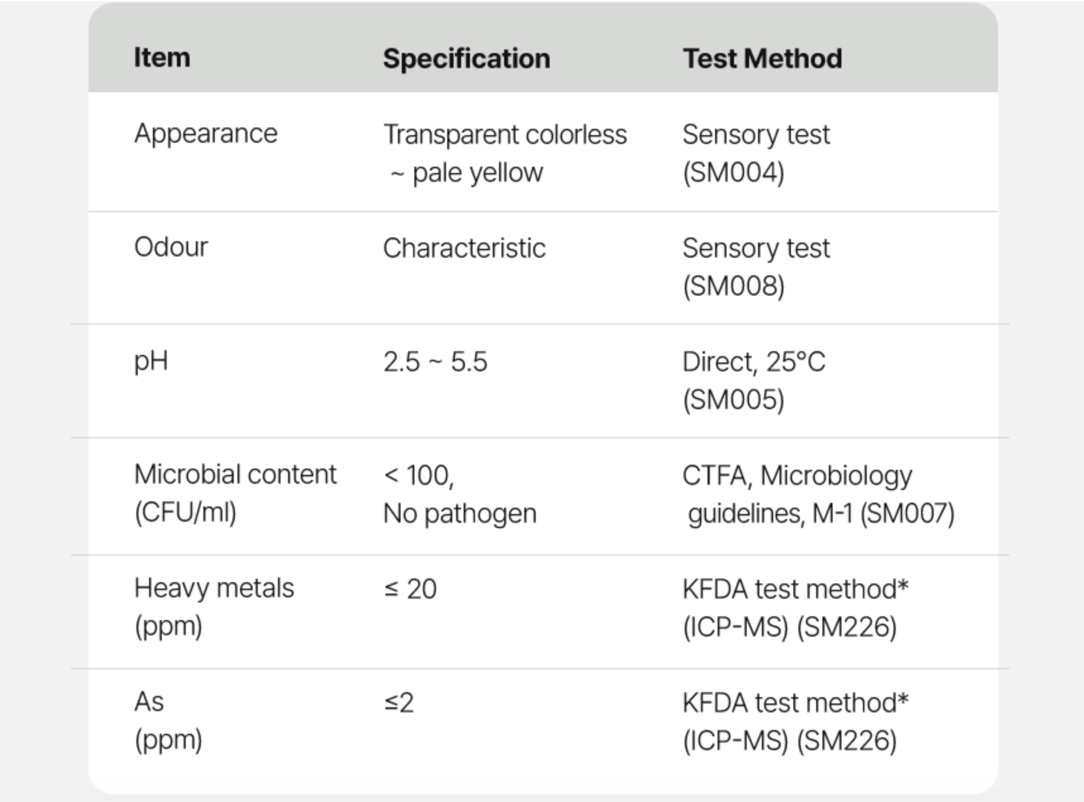Click the Sensory test (SM008) cell

coord(756,266)
